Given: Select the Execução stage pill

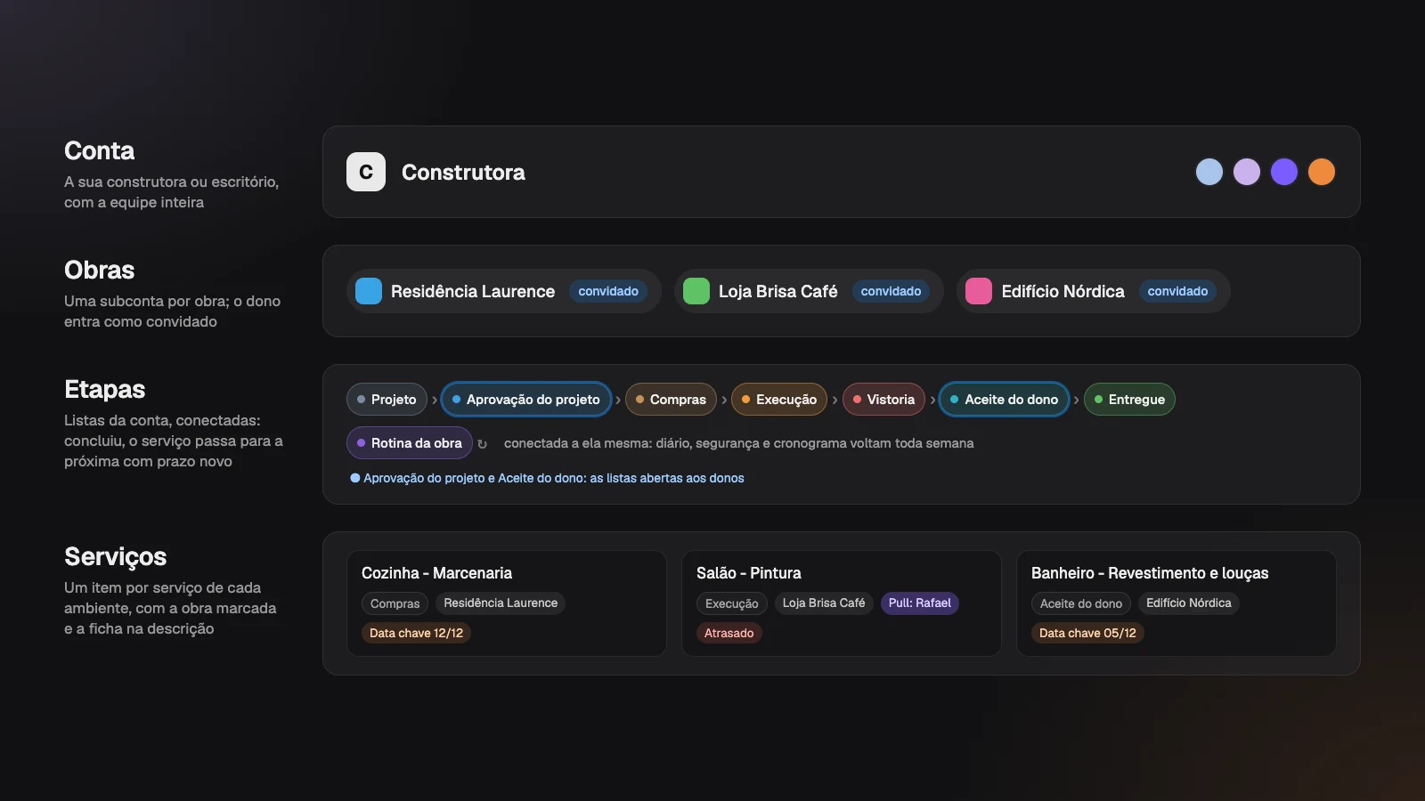Looking at the screenshot, I should [x=779, y=400].
